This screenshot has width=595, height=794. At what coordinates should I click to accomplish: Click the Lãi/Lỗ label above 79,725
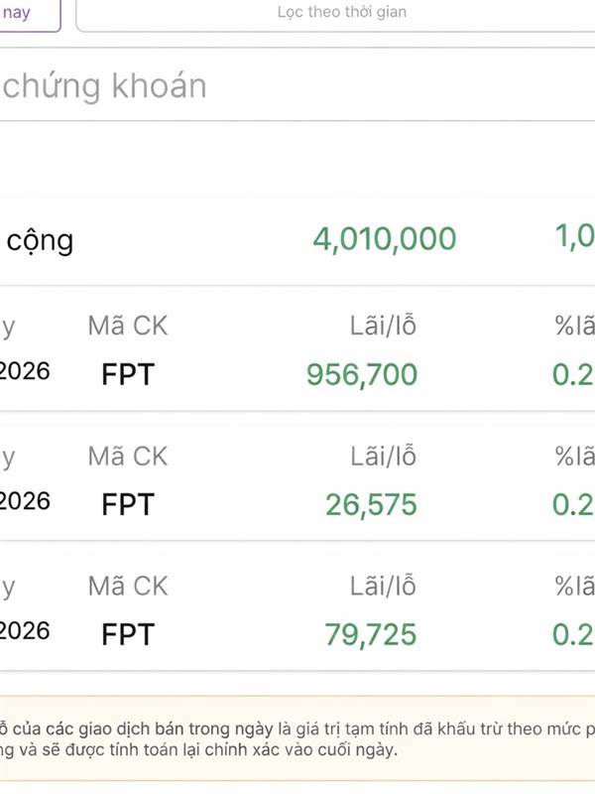(x=383, y=587)
